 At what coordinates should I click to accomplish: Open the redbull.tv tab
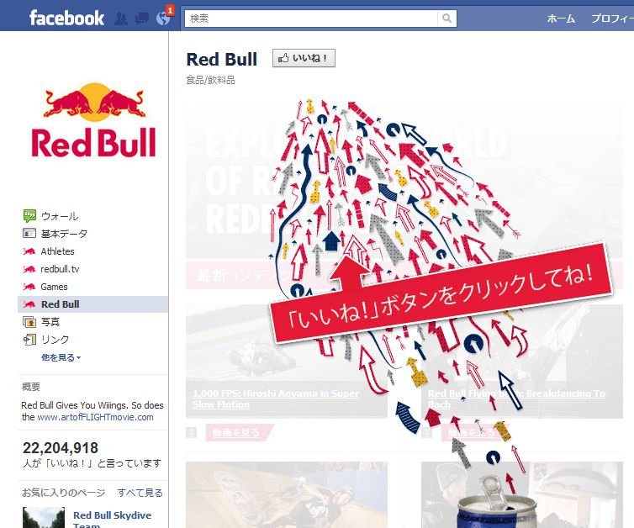click(x=51, y=269)
